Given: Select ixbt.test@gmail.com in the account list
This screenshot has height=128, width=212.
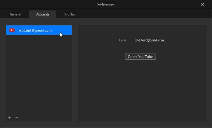Looking at the screenshot, I should [39, 30].
